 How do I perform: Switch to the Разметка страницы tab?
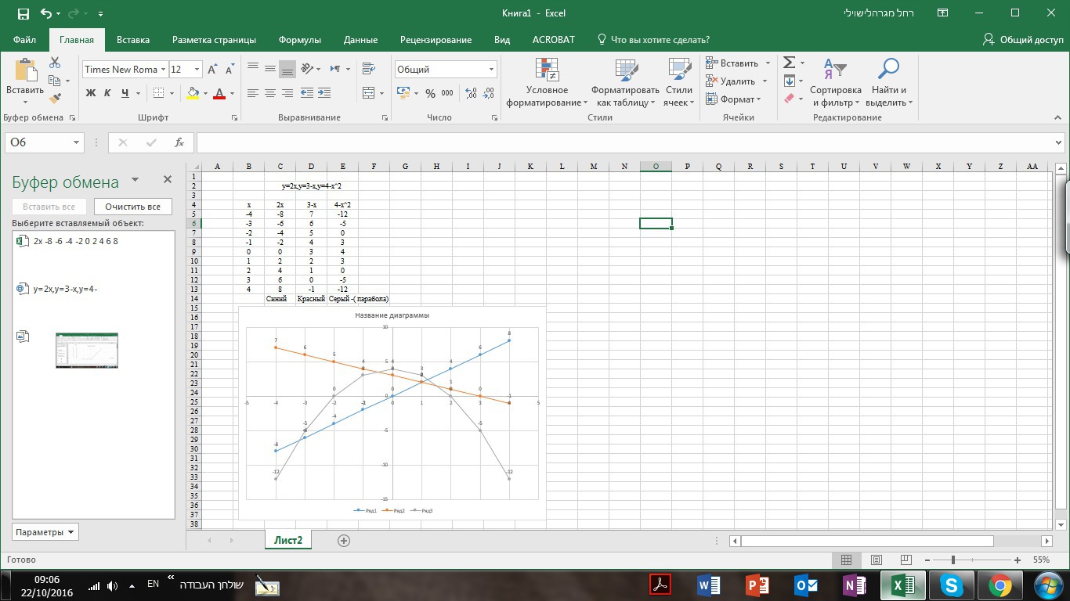[214, 40]
